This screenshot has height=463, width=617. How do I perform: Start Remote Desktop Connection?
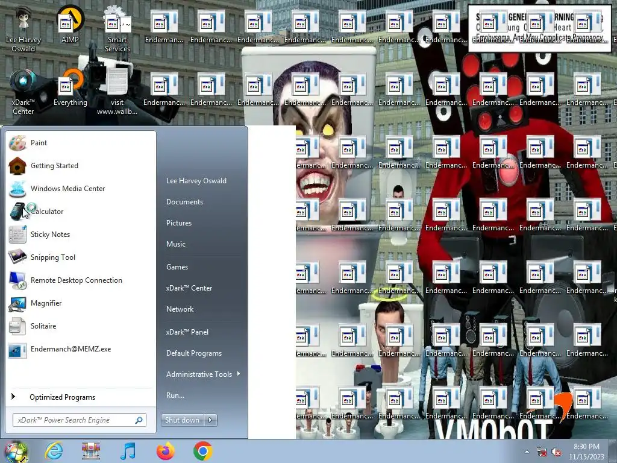tap(81, 280)
